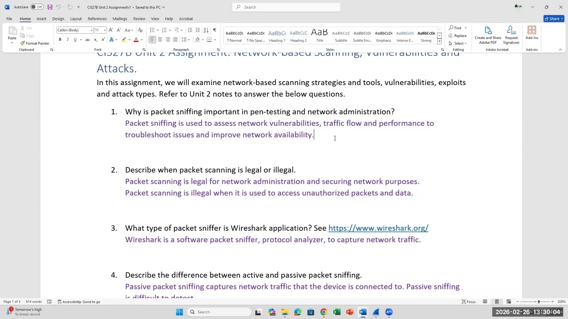The image size is (568, 319).
Task: Expand Change Case dropdown
Action: tap(132, 30)
